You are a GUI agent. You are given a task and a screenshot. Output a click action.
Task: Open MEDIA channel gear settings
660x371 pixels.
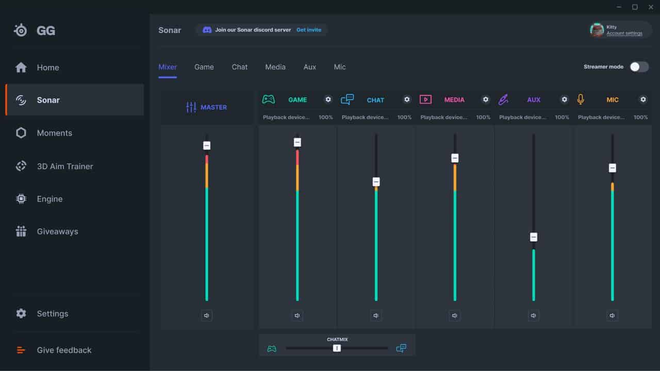point(486,99)
